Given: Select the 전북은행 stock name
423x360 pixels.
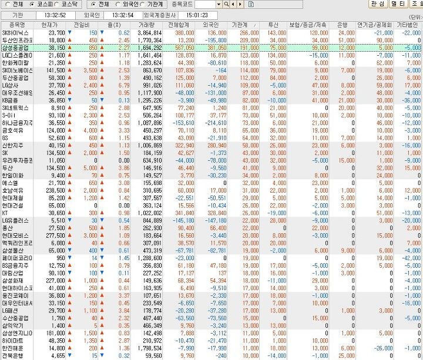Looking at the screenshot, I should (x=12, y=356).
